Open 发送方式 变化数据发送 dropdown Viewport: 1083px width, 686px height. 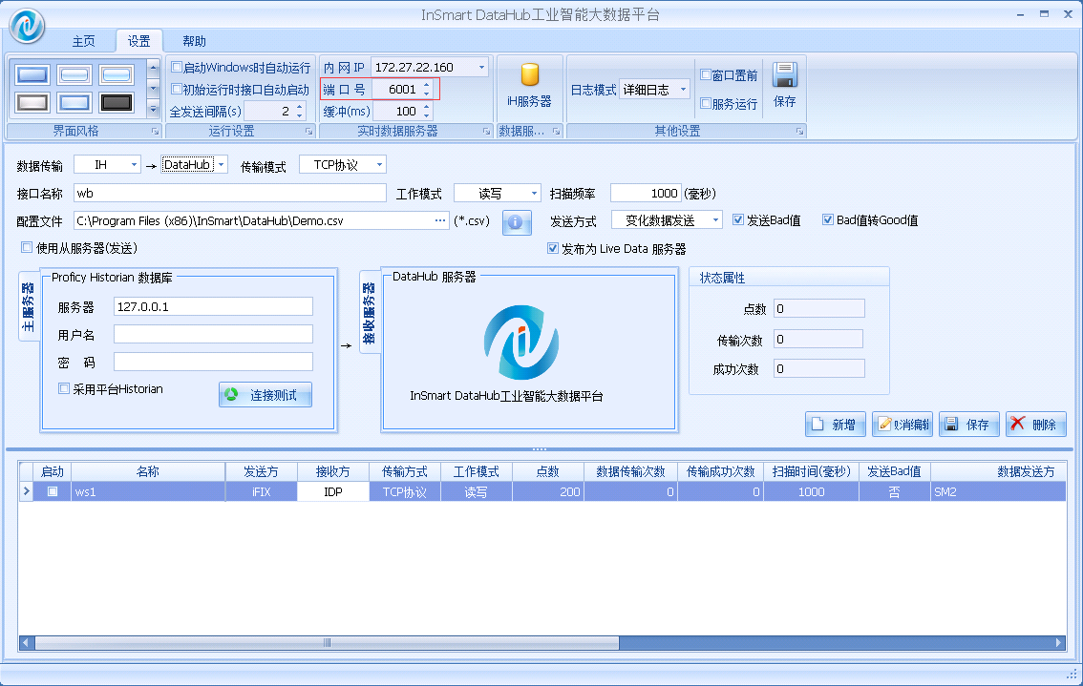click(x=715, y=220)
